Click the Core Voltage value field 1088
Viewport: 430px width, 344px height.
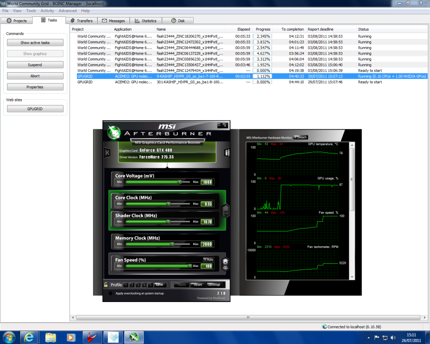click(x=207, y=182)
